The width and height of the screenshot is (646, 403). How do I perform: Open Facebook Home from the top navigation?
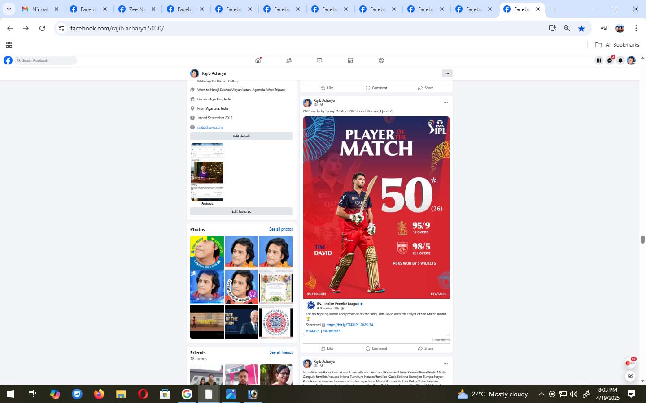click(258, 60)
